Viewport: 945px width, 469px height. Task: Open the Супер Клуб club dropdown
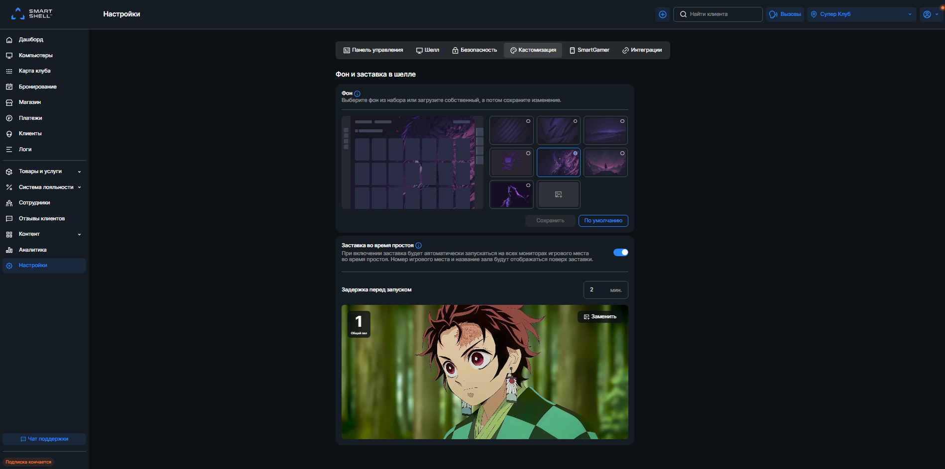[x=861, y=14]
